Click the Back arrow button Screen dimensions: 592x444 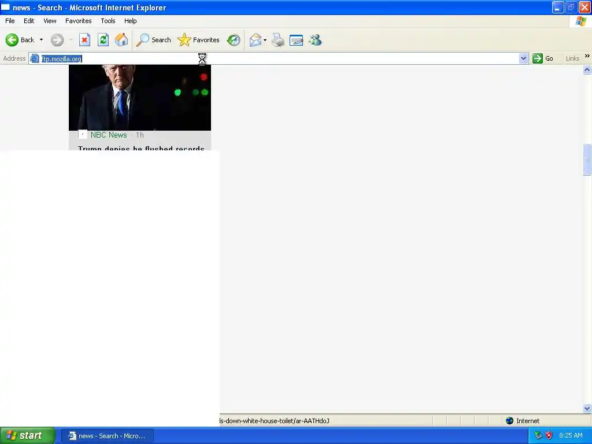[20, 40]
